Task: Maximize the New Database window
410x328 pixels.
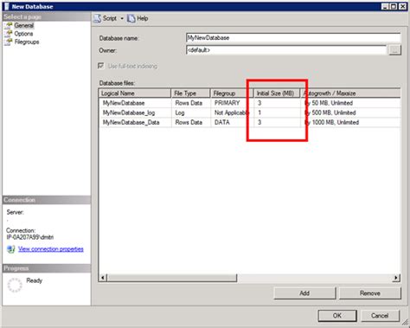Action: point(394,6)
